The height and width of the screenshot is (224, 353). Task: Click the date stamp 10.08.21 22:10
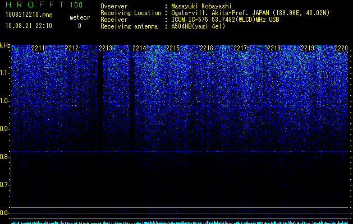pyautogui.click(x=29, y=26)
